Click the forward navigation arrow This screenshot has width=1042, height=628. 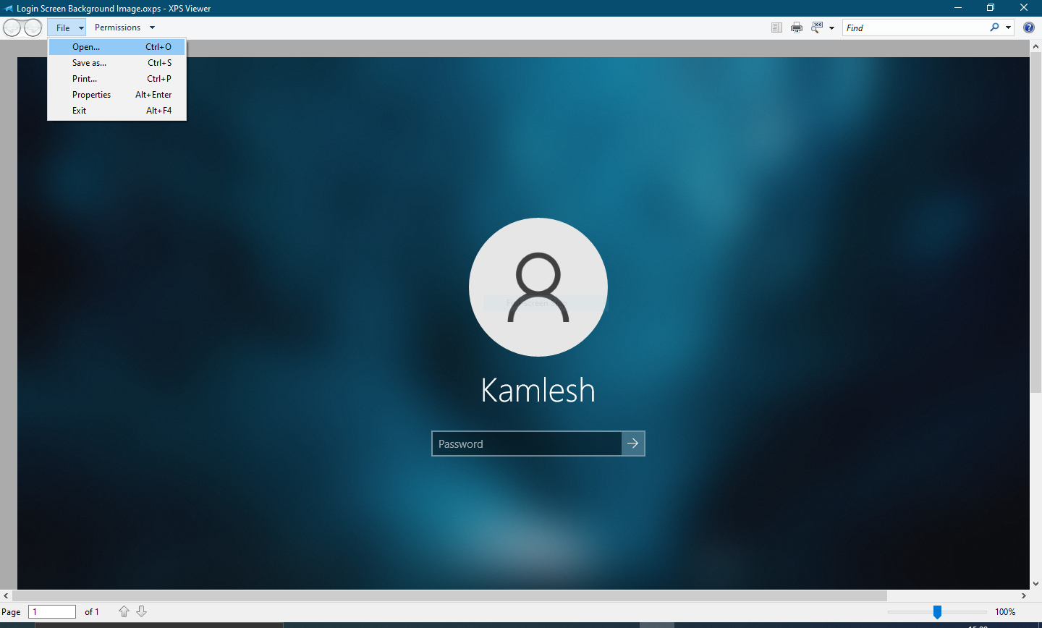(x=33, y=27)
